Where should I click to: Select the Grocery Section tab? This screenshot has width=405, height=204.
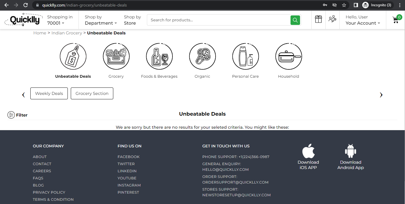[92, 93]
